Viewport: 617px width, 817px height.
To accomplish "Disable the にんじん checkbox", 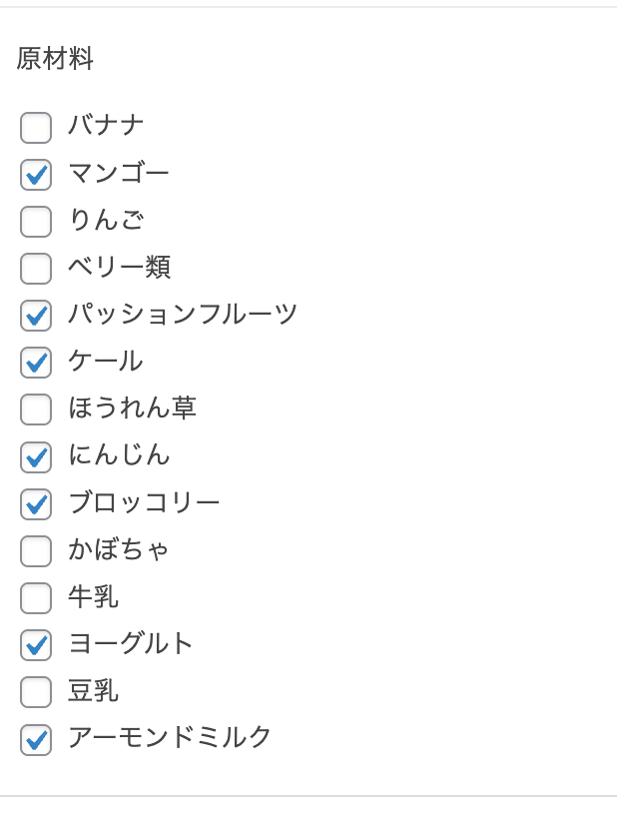I will tap(36, 456).
